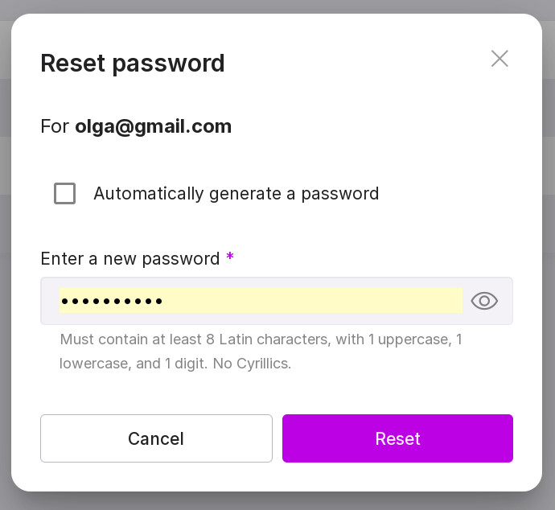Enable automatic password generation checkbox
This screenshot has height=510, width=555.
pos(65,194)
